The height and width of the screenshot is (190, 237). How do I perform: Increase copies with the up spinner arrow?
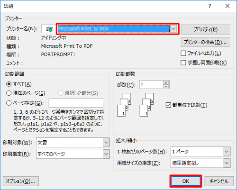166,83
